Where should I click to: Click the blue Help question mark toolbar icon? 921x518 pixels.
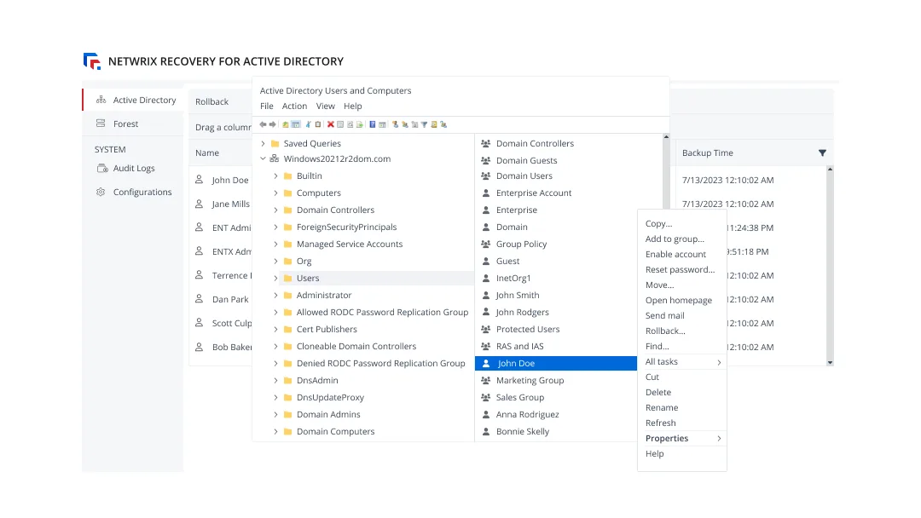[373, 124]
